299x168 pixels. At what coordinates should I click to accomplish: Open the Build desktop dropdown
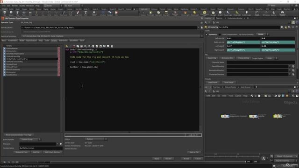(x=53, y=6)
